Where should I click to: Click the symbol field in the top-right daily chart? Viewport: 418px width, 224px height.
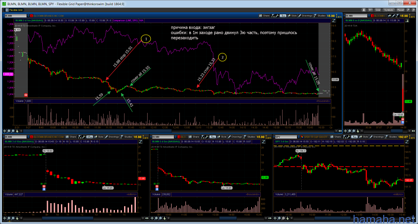356,16
